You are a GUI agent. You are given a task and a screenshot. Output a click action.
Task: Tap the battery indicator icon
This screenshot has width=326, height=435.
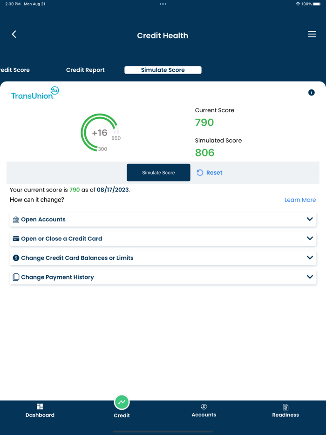coord(317,4)
